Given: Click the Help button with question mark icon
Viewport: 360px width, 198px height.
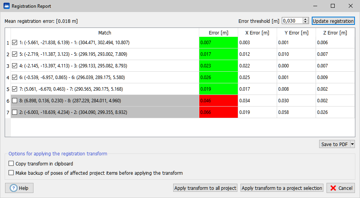Looking at the screenshot, I should pos(19,188).
